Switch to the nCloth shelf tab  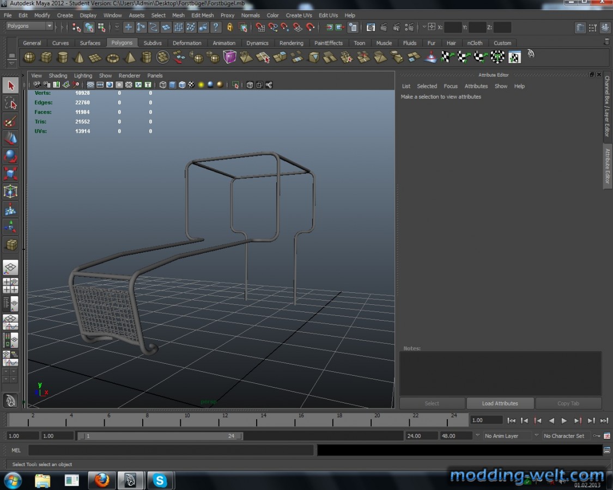[475, 43]
